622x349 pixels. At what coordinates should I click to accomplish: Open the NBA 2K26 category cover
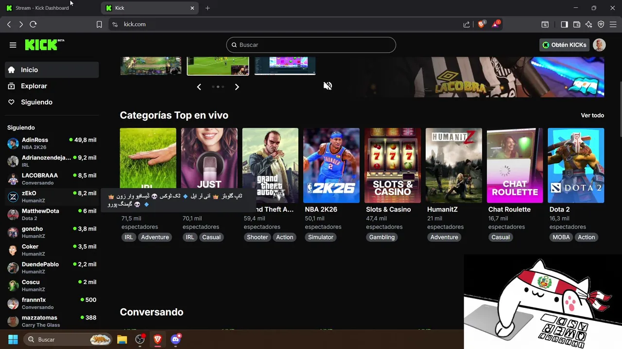331,165
